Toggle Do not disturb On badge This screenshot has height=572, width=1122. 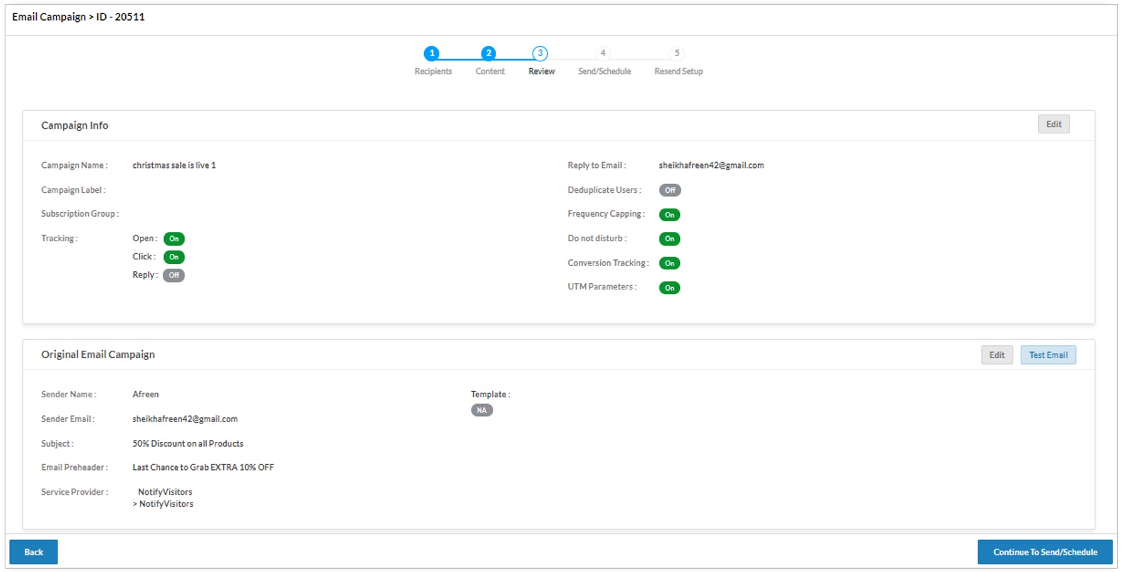[670, 239]
